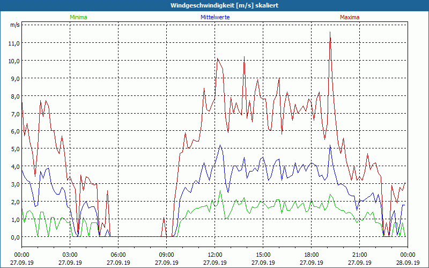
Task: Click the '03:00' time axis label
Action: [x=70, y=255]
